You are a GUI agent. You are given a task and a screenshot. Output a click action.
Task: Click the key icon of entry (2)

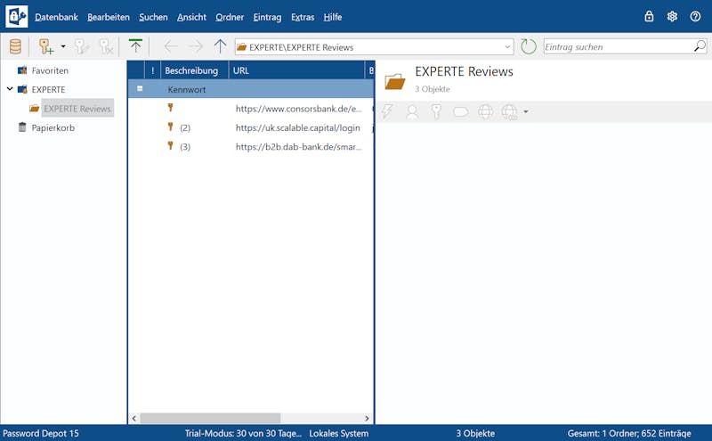[x=170, y=127]
